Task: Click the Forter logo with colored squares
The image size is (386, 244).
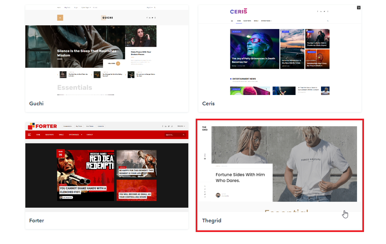Action: pos(42,126)
